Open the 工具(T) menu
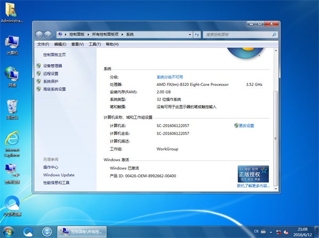 pos(95,44)
